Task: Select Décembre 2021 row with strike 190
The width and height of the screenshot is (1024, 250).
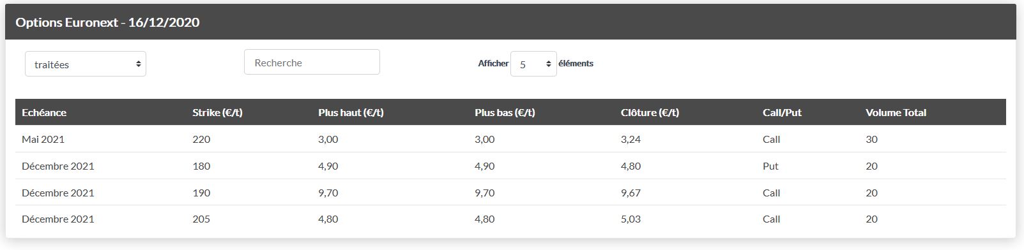Action: (x=510, y=193)
